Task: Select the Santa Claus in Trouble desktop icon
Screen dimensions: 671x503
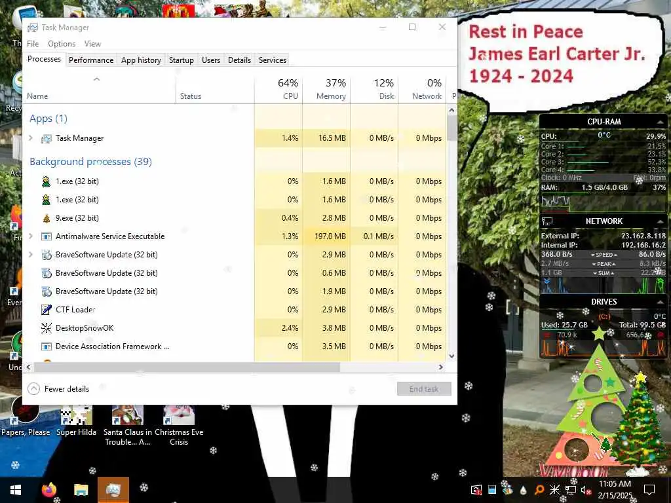Action: coord(128,425)
